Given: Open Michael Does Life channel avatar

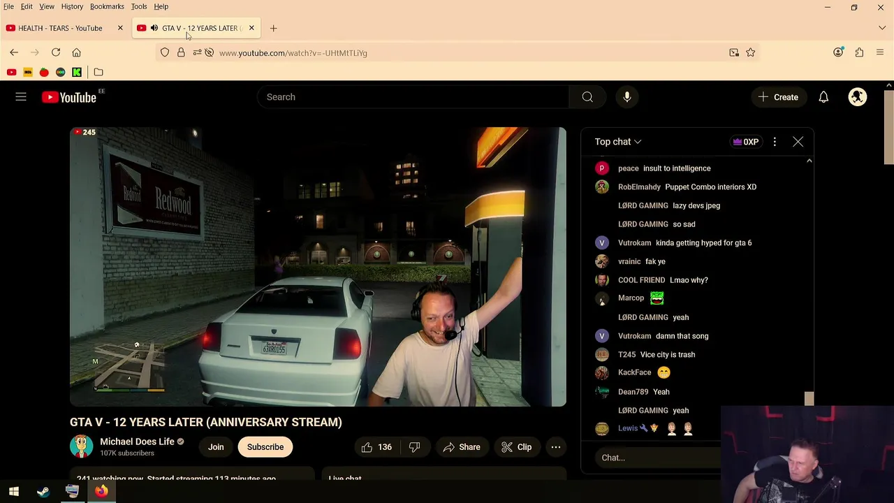Looking at the screenshot, I should (81, 446).
